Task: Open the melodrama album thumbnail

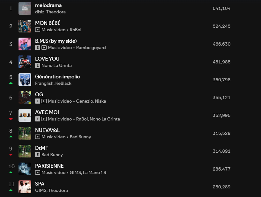Action: [25, 8]
